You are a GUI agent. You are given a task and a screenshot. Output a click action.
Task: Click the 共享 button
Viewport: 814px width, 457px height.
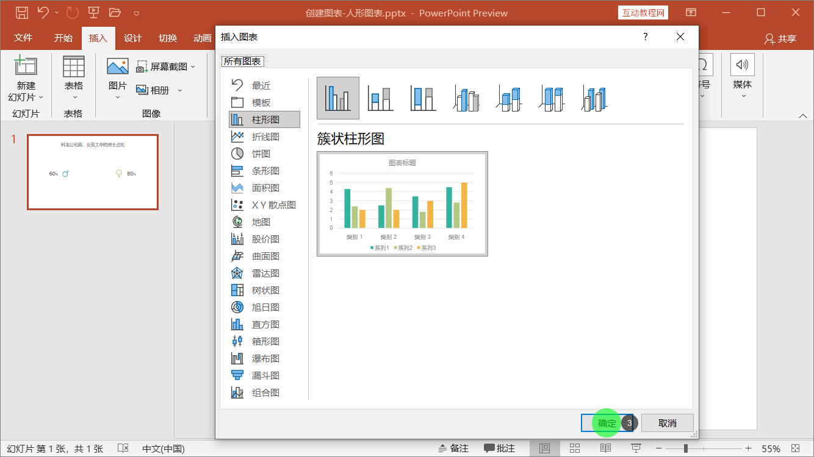pos(780,38)
